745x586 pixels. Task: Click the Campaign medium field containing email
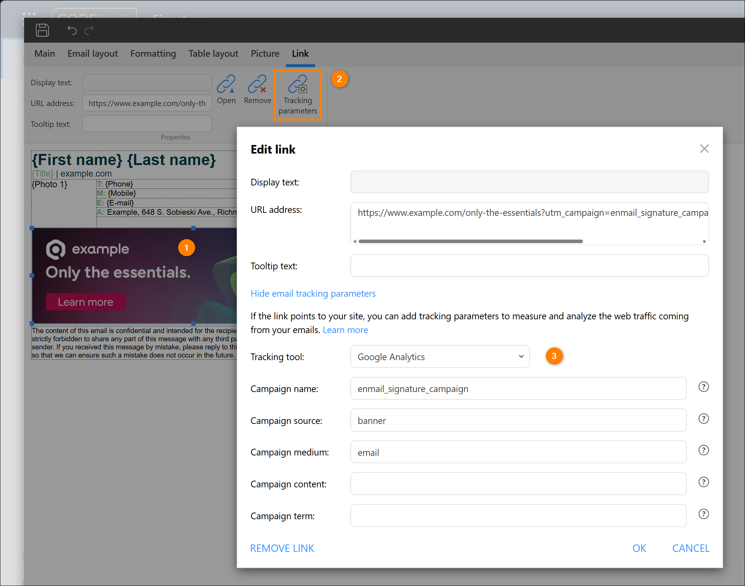pos(519,452)
